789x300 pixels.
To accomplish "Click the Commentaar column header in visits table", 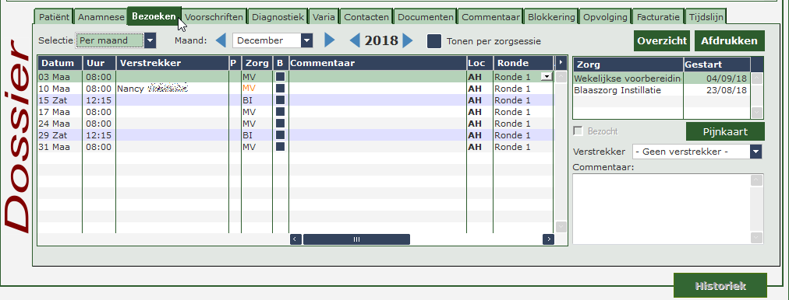I will [377, 63].
